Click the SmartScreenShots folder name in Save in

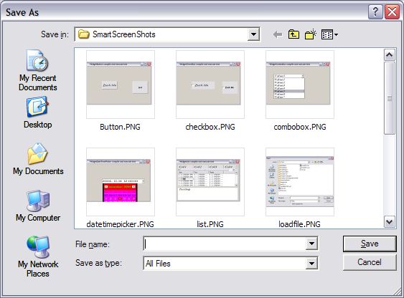tap(124, 34)
